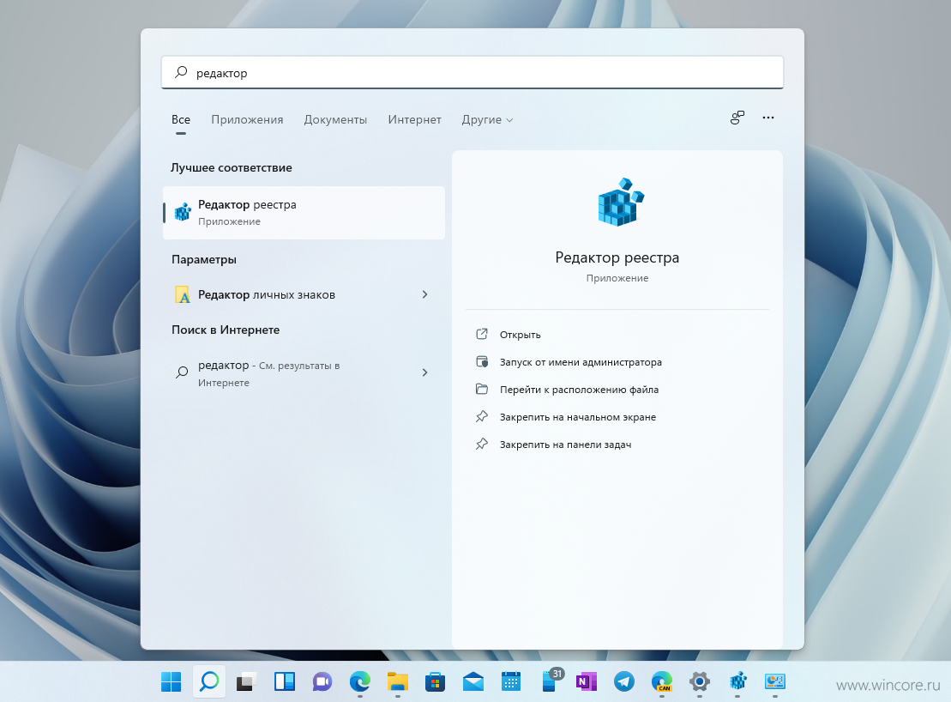Image resolution: width=951 pixels, height=702 pixels.
Task: Open Task View from the taskbar
Action: pos(246,681)
